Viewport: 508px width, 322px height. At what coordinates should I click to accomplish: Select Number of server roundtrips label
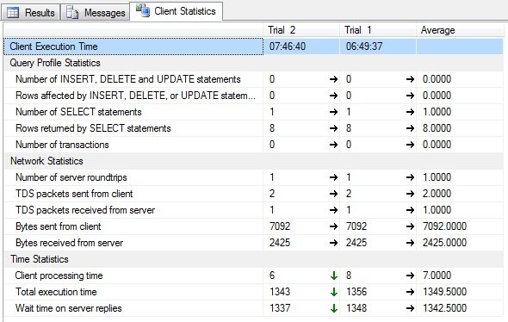(71, 177)
